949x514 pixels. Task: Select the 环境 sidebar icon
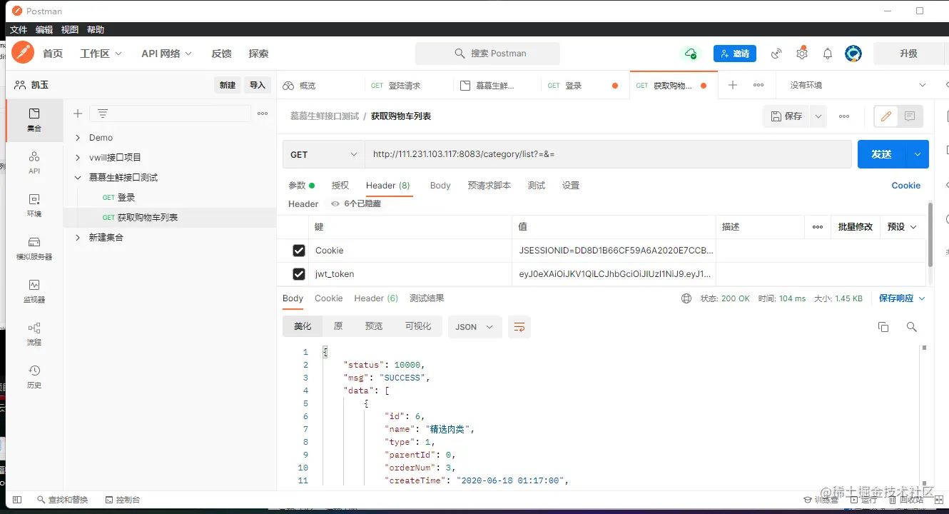34,206
